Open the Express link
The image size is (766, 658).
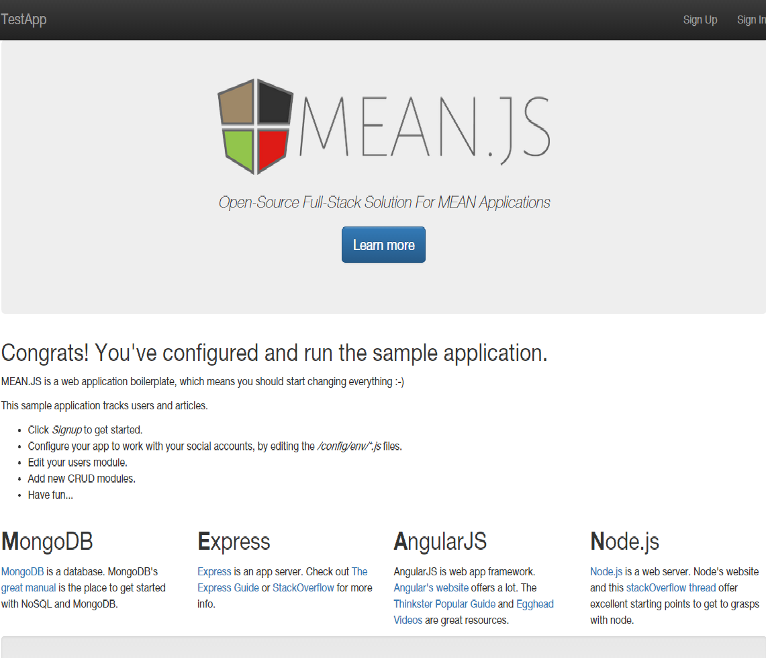tap(213, 571)
